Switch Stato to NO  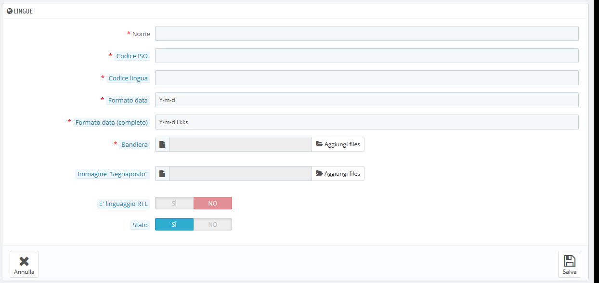coord(213,224)
